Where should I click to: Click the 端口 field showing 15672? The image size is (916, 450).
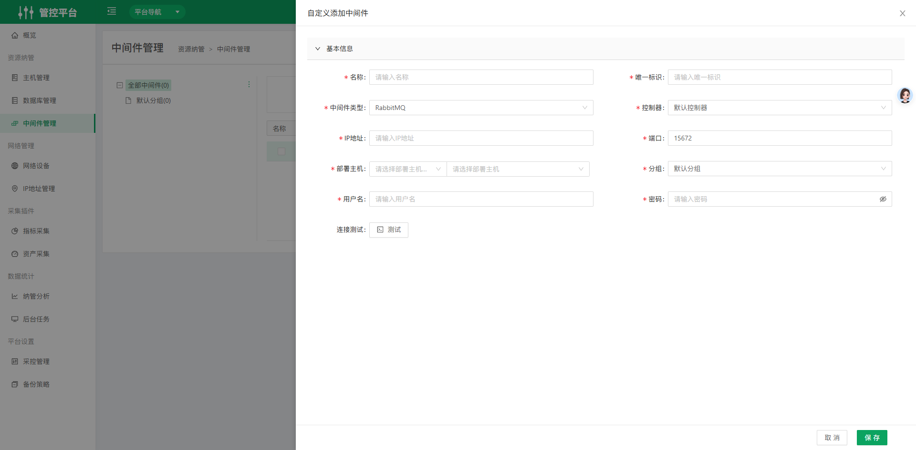point(780,138)
